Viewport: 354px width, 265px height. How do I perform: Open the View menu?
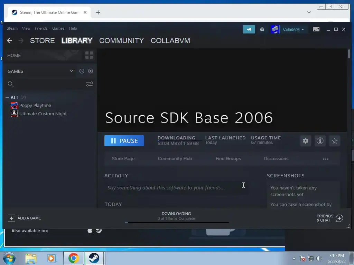(x=26, y=28)
